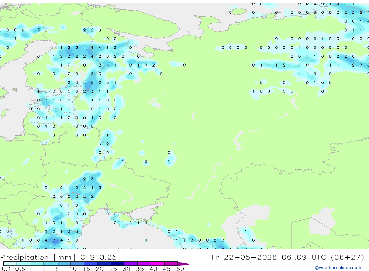Click the 'Precipitation [mm]' title text
Screen dimensions: 369x271
pyautogui.click(x=38, y=257)
